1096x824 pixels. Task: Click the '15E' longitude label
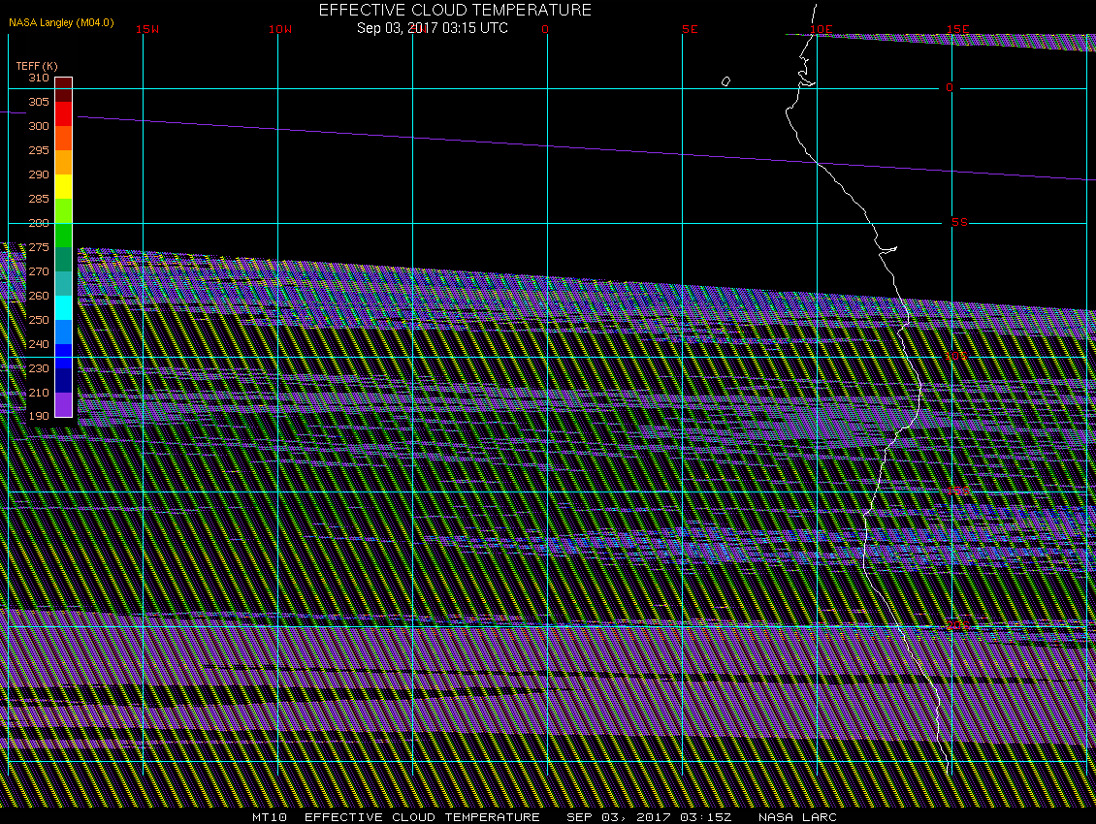pos(957,29)
